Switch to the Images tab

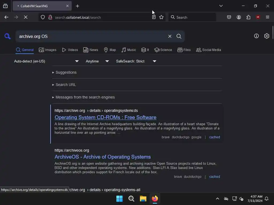[x=48, y=50]
